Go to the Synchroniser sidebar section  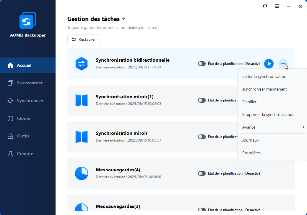pyautogui.click(x=30, y=101)
